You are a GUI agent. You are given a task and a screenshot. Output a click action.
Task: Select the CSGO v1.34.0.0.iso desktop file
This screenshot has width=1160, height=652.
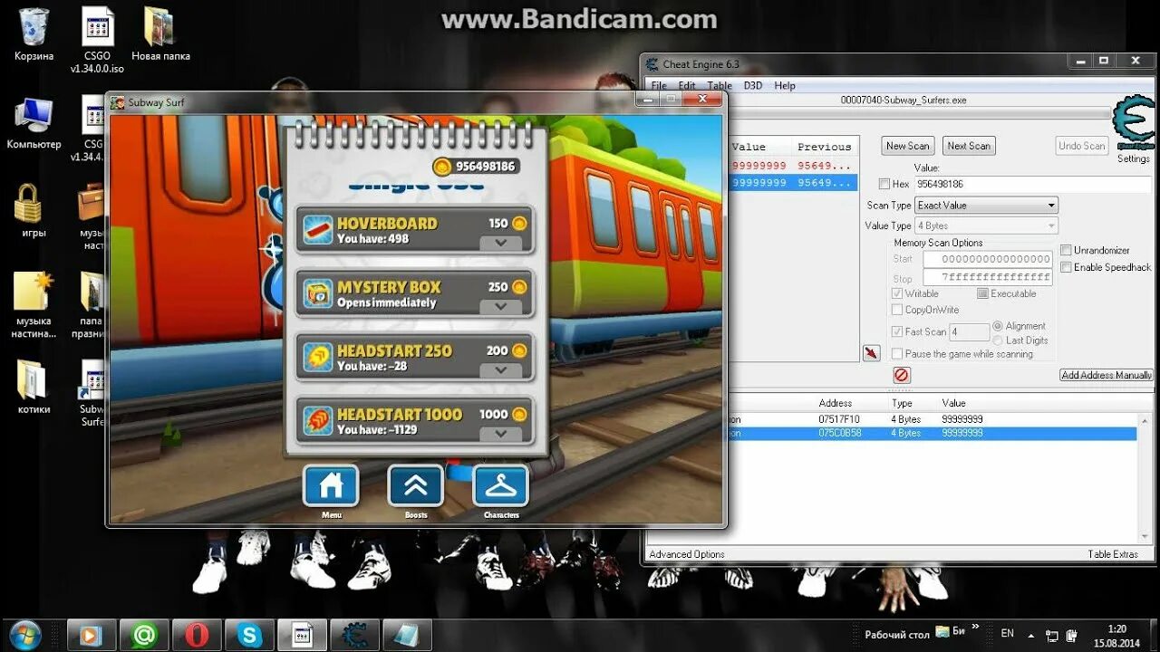click(x=97, y=41)
